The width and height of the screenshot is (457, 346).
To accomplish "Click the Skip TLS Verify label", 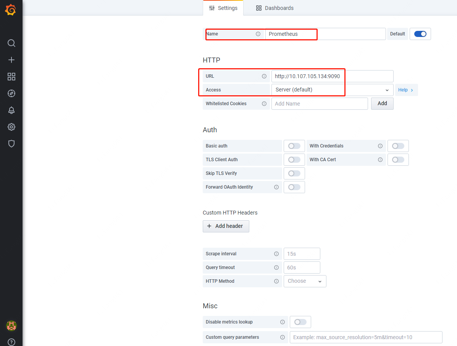I will [x=221, y=173].
